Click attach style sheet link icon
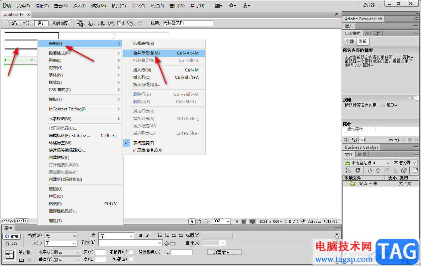The width and height of the screenshot is (421, 266). [391, 140]
